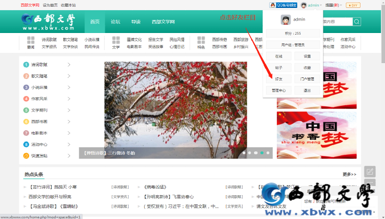Viewport: 385px width, 219px height.
Task: Open the 心情日记 category link
Action: [177, 47]
